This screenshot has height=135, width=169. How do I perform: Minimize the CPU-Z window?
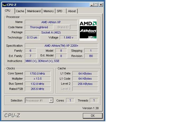tap(92, 5)
